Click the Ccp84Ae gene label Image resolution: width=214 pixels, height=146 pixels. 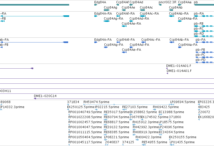128,8
